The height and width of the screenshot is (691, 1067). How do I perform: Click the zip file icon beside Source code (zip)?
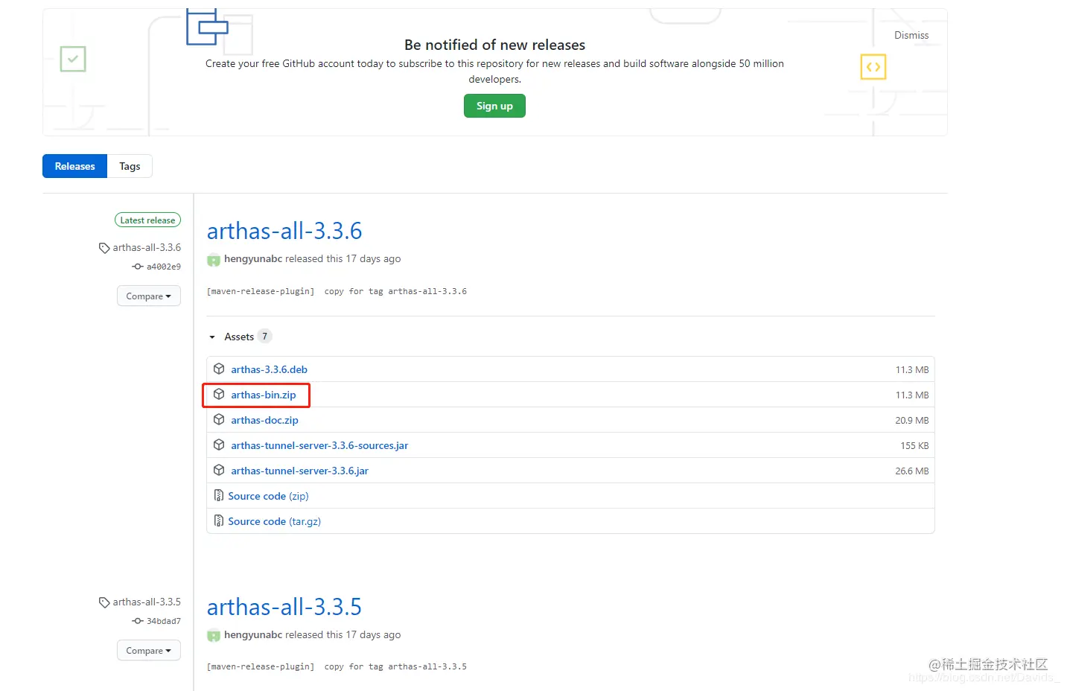pyautogui.click(x=219, y=495)
